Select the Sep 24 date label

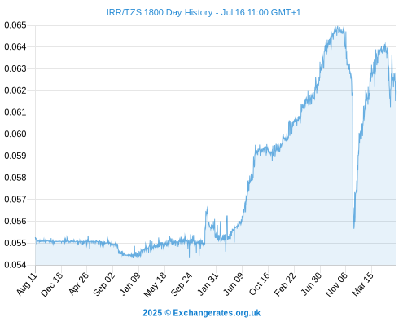182,284
